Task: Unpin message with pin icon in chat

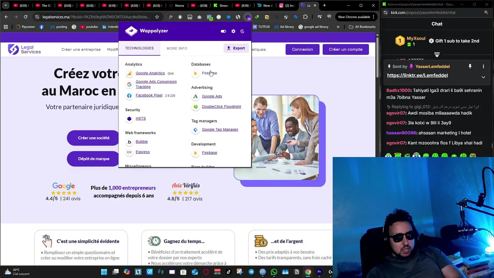Action: click(470, 67)
